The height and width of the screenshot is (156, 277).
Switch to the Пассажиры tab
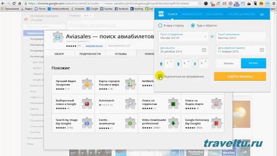214,14
